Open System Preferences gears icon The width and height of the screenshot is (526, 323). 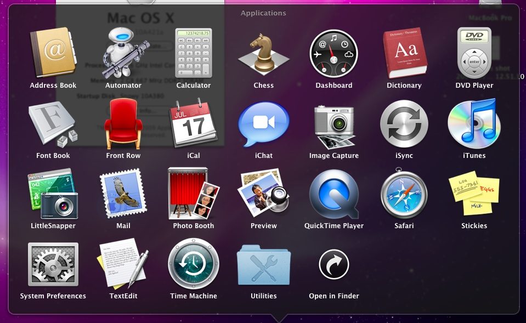(x=53, y=264)
